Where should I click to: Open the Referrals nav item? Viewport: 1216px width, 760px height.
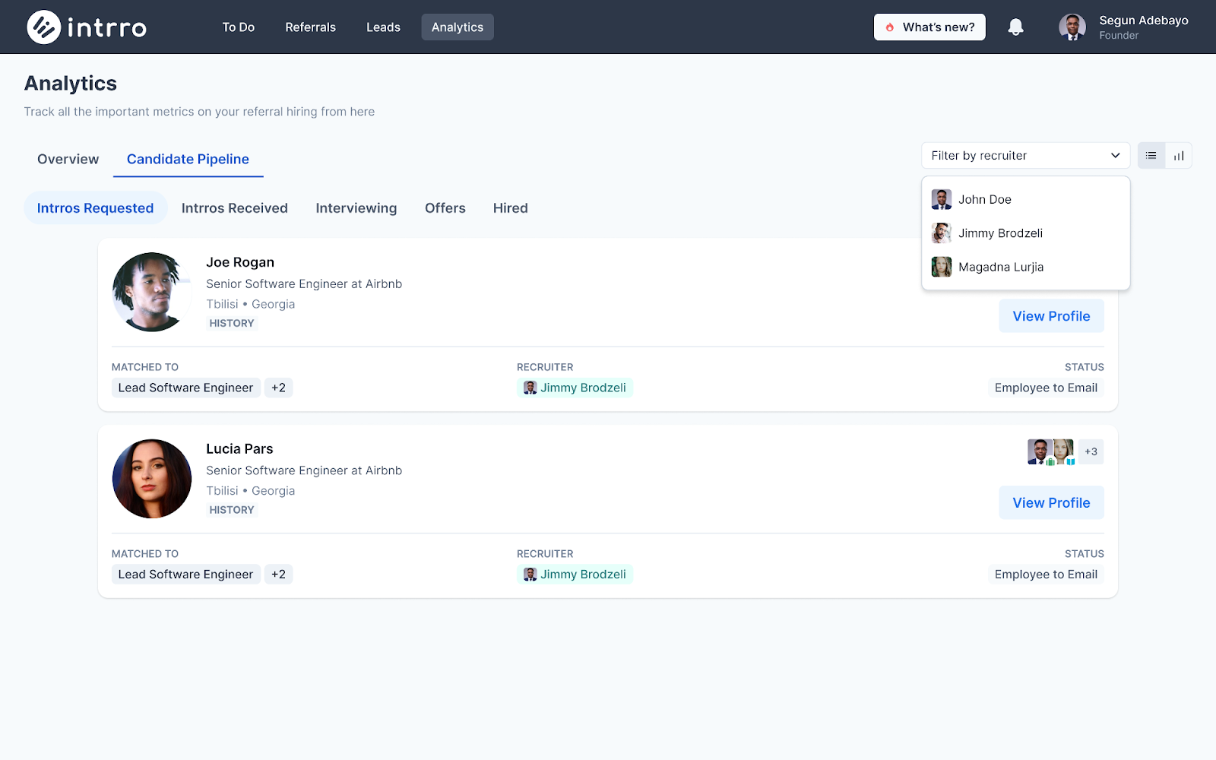click(311, 27)
